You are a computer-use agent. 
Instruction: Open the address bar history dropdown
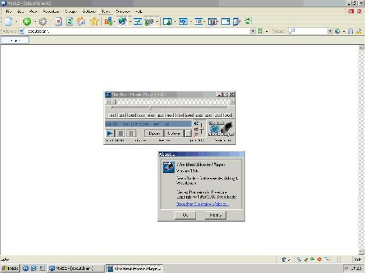tap(253, 31)
